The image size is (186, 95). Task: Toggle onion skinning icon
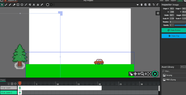(131, 74)
